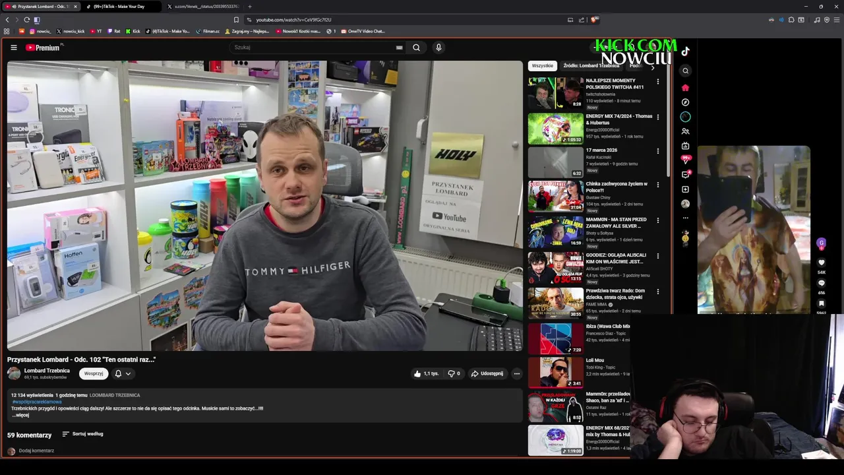
Task: Click the Wesprzyj button
Action: [94, 373]
